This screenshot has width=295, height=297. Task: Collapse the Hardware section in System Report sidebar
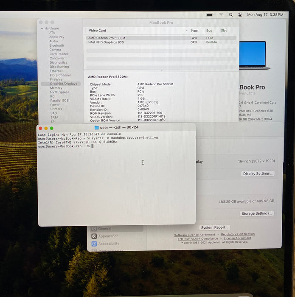pos(42,28)
